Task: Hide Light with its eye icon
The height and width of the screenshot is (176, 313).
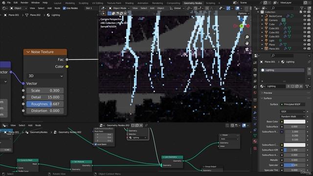Action: [305, 41]
